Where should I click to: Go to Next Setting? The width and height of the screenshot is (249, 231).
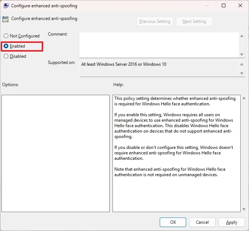pos(194,21)
